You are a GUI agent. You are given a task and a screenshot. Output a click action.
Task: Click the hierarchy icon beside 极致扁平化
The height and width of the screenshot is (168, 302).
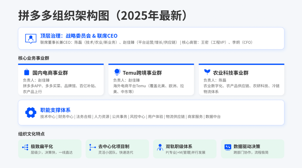tap(25, 147)
